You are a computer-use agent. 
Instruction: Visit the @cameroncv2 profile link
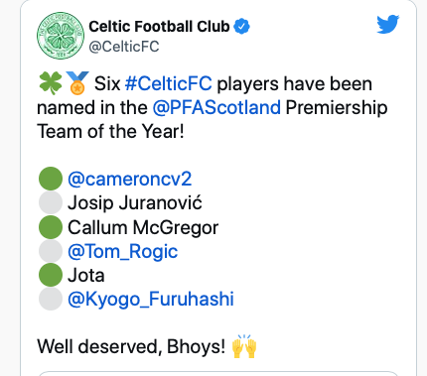[x=130, y=179]
